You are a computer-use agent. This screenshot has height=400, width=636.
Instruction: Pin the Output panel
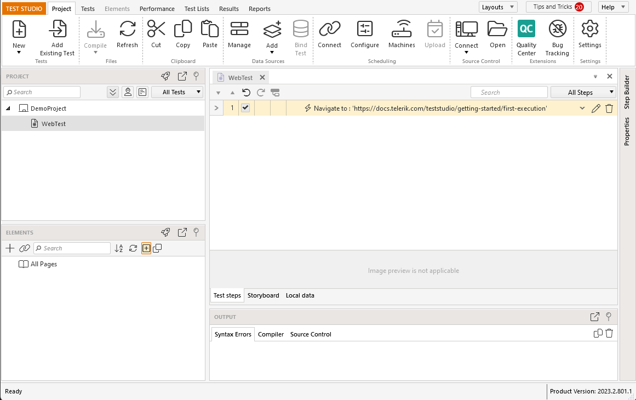(609, 317)
